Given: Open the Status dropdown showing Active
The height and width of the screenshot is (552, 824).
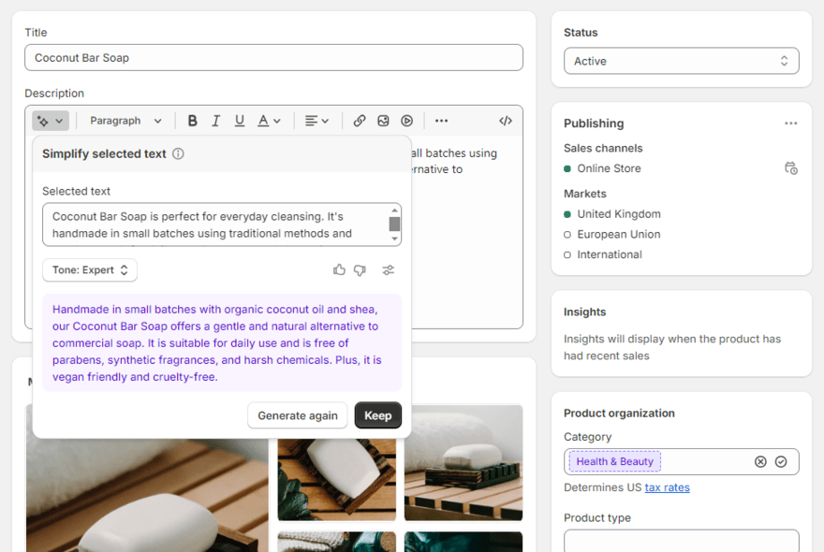Looking at the screenshot, I should click(681, 61).
